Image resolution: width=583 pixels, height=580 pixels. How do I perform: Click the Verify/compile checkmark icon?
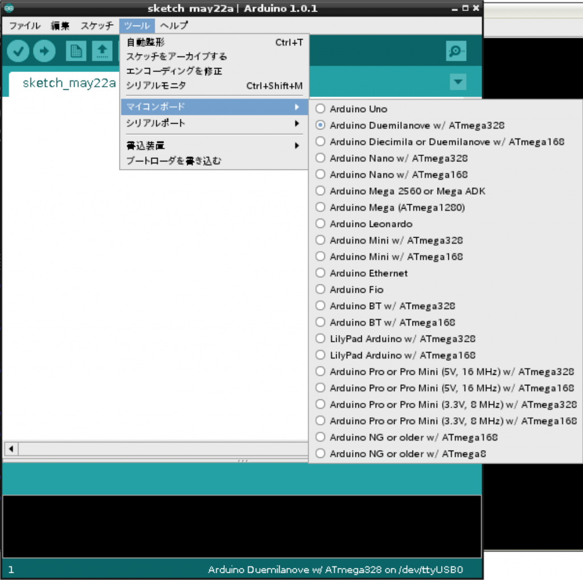click(18, 51)
